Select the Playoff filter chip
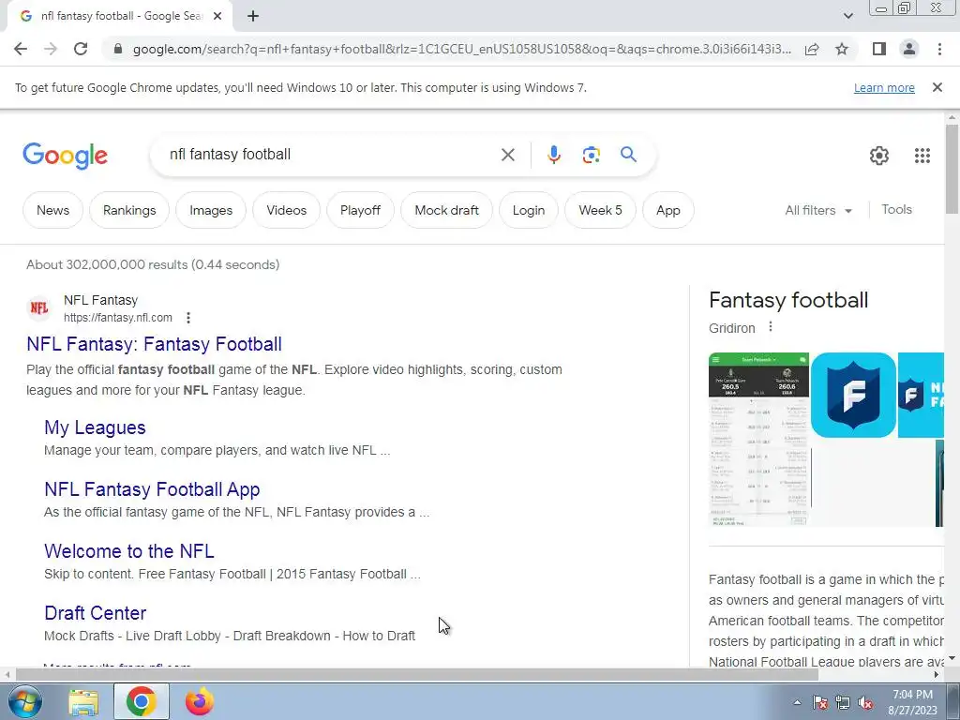Image resolution: width=960 pixels, height=720 pixels. tap(360, 210)
